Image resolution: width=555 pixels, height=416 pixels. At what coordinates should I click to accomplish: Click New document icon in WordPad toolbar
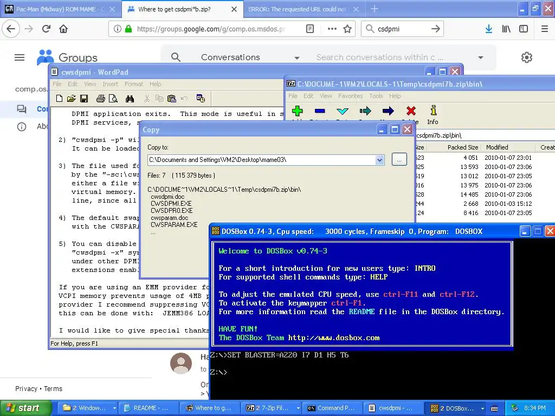[60, 99]
